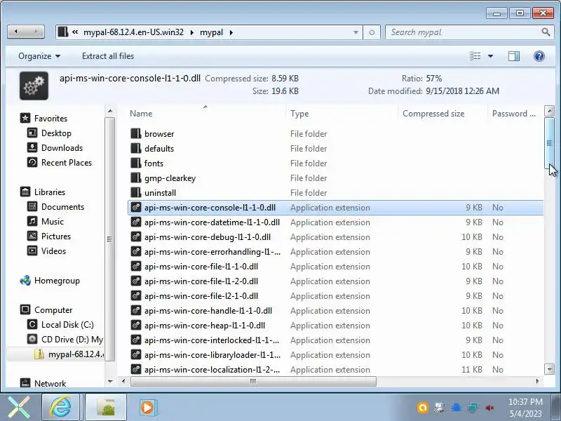
Task: Click Extract all files
Action: pyautogui.click(x=108, y=56)
